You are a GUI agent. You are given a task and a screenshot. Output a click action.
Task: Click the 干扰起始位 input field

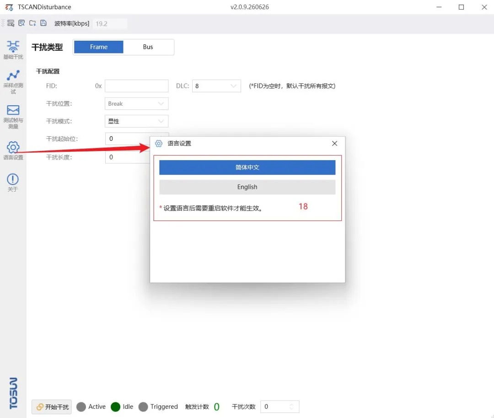tap(127, 139)
